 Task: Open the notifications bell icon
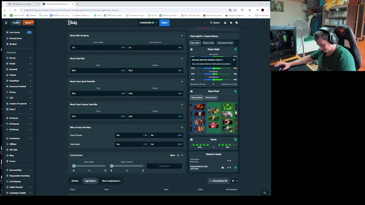[231, 23]
